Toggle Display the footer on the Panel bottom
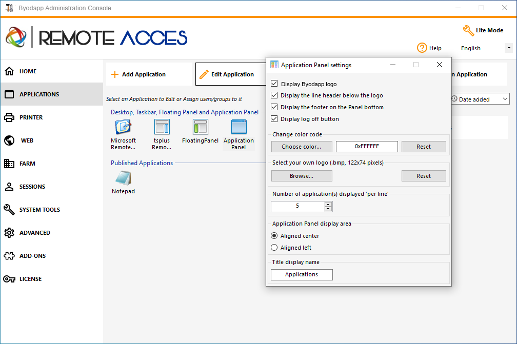Screen dimensions: 517x344 click(x=274, y=107)
